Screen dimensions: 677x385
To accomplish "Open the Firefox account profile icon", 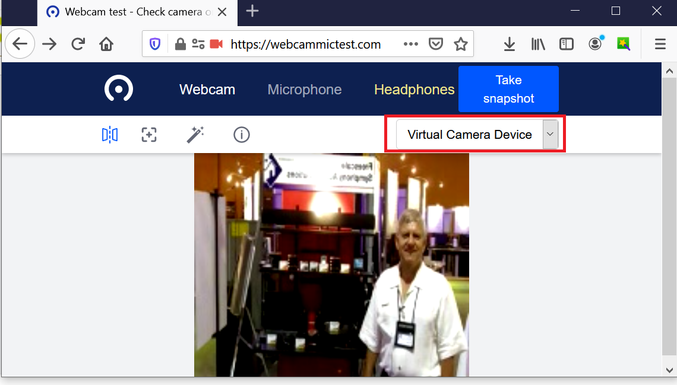I will pos(594,43).
